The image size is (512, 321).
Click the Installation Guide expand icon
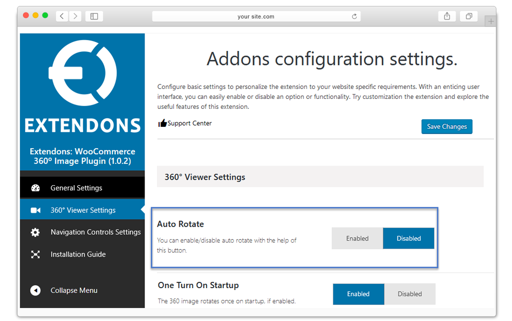point(35,254)
